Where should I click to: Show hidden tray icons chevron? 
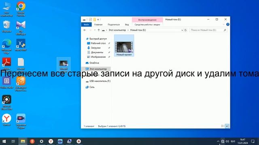point(218,141)
